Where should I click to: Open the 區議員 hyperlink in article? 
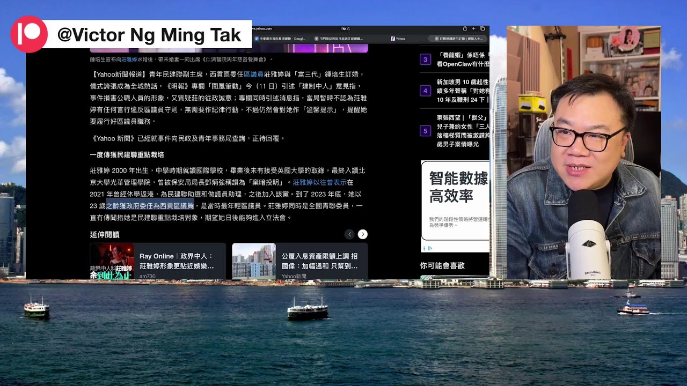click(253, 75)
